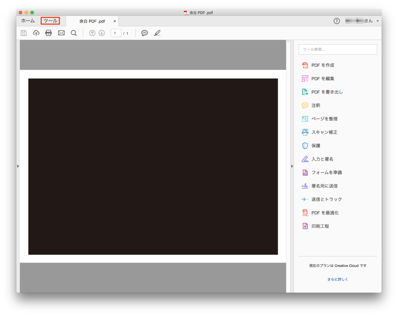Click the red close window button
Image resolution: width=398 pixels, height=316 pixels.
click(x=21, y=12)
